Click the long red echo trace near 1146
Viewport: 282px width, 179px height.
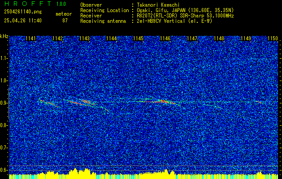coord(156,102)
